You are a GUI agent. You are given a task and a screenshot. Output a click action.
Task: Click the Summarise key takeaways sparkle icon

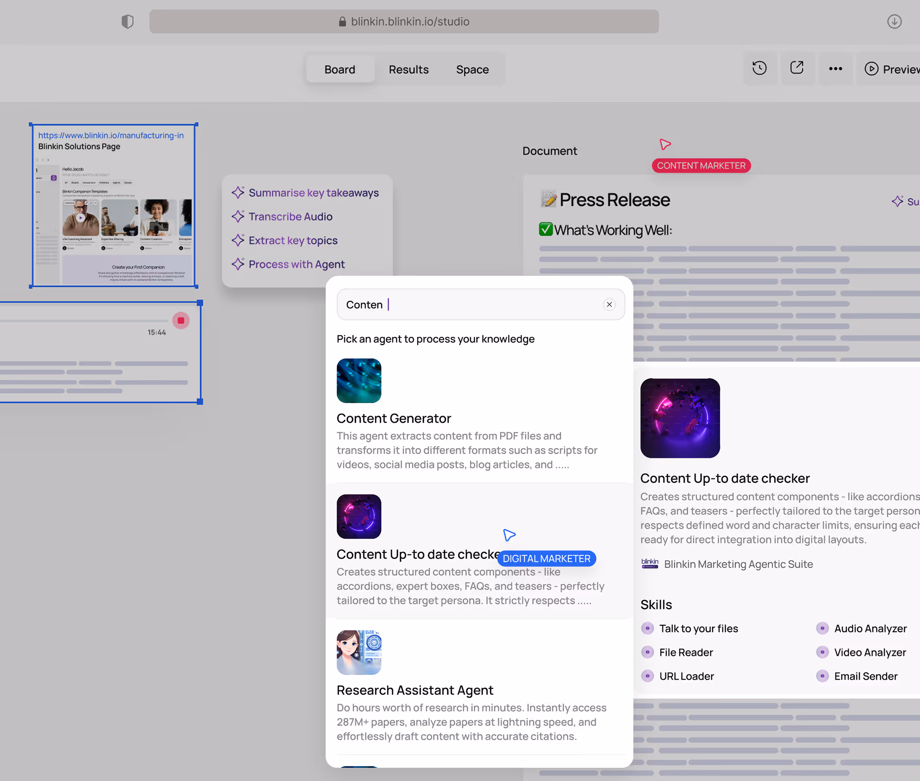[238, 192]
